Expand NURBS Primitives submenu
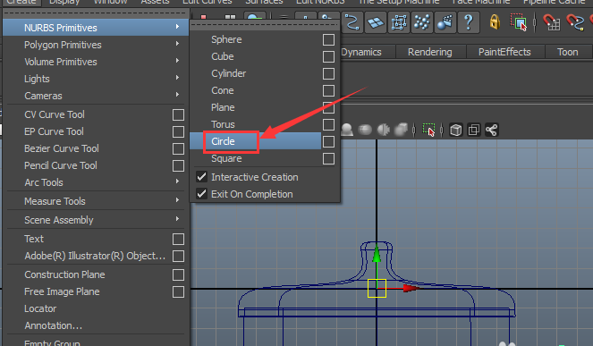Viewport: 593px width, 346px height. 96,28
